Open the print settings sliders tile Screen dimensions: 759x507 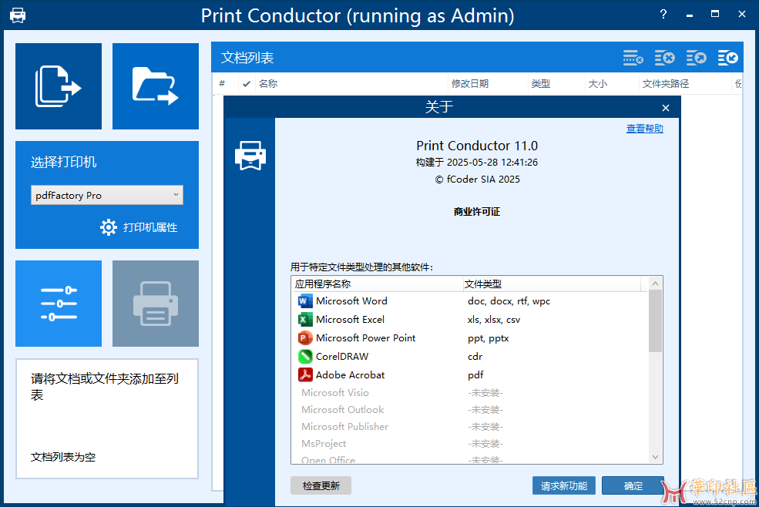click(59, 304)
